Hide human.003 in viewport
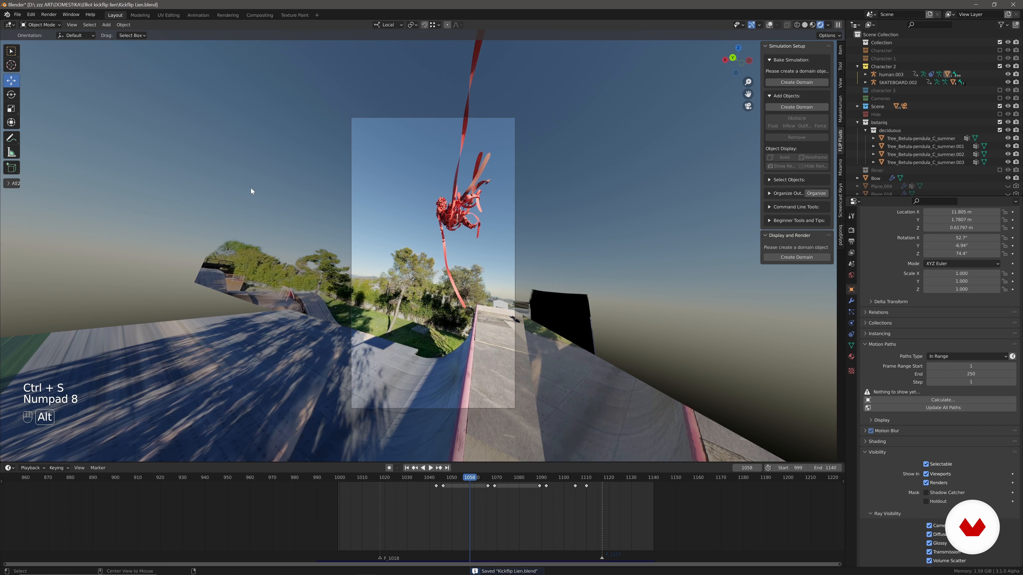The image size is (1023, 575). (1008, 74)
